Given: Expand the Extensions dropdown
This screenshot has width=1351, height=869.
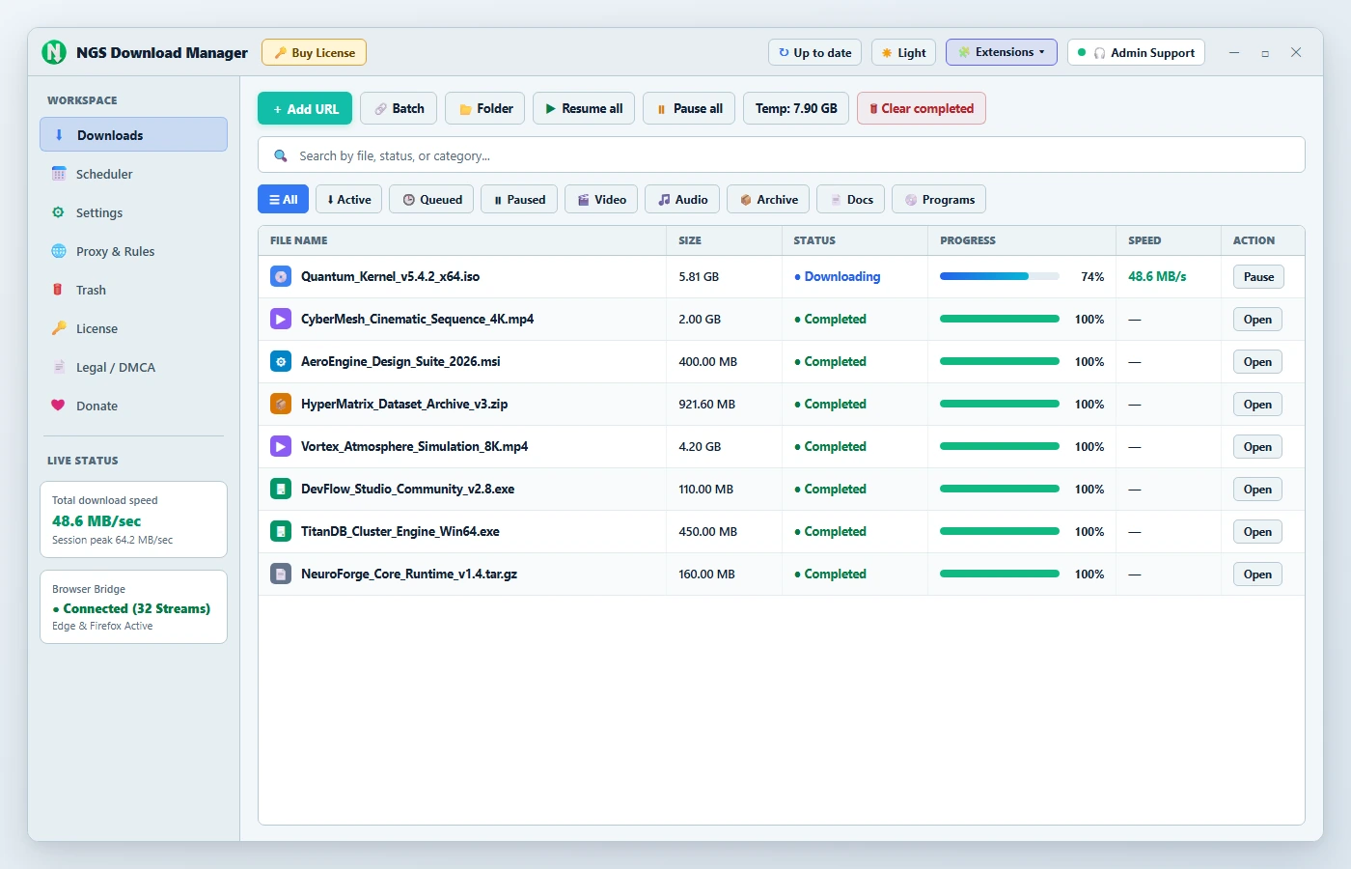Looking at the screenshot, I should tap(1001, 52).
